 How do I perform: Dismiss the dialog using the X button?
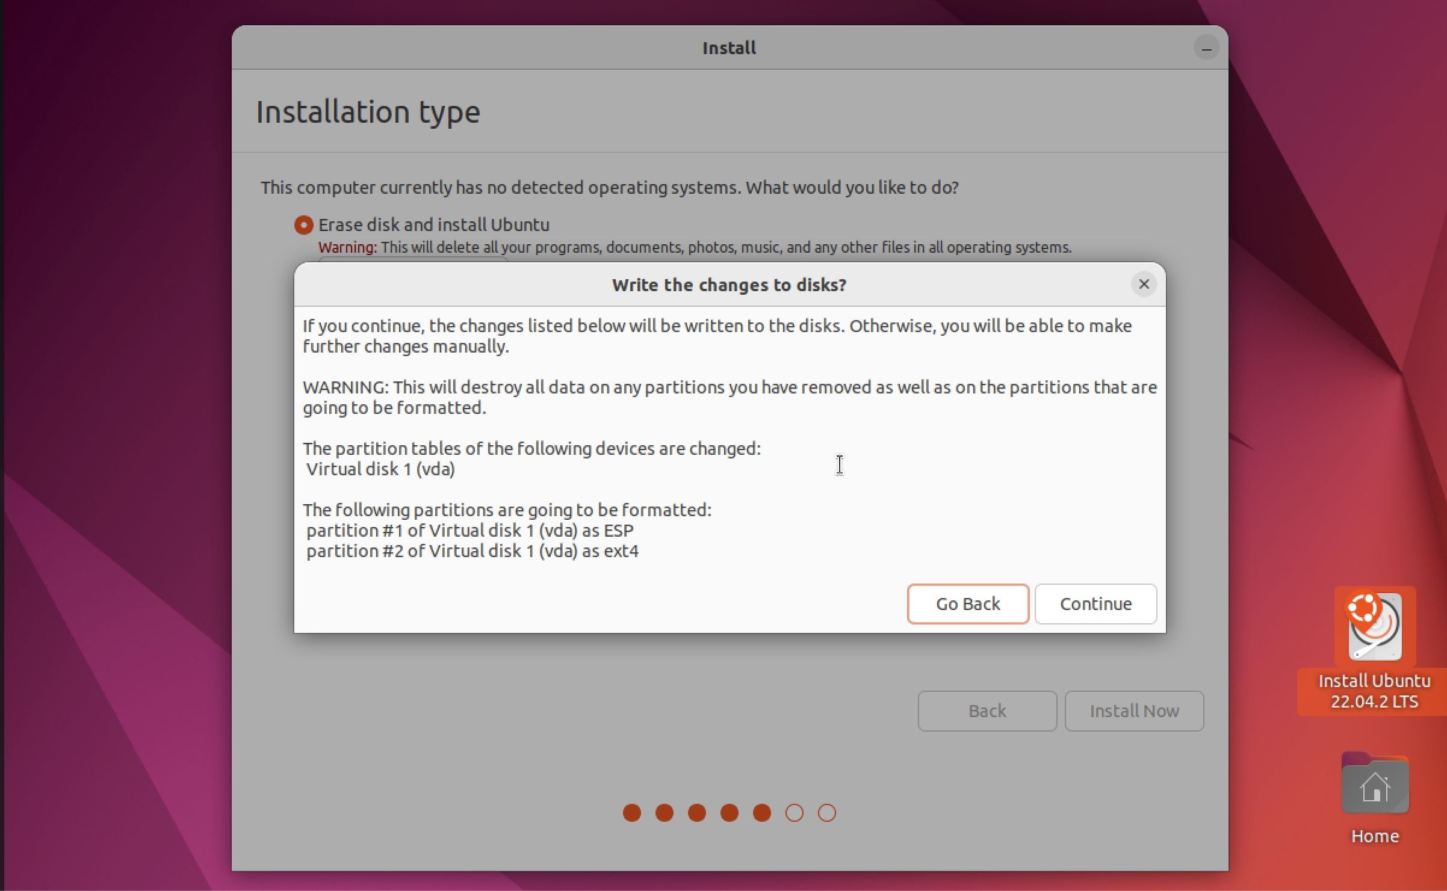click(1143, 284)
